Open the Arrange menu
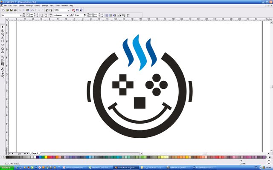The height and width of the screenshot is (170, 273). tap(29, 6)
